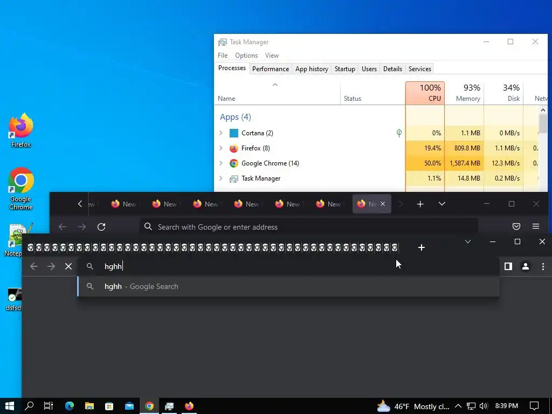Open Chrome profile avatar button
This screenshot has width=552, height=414.
525,266
